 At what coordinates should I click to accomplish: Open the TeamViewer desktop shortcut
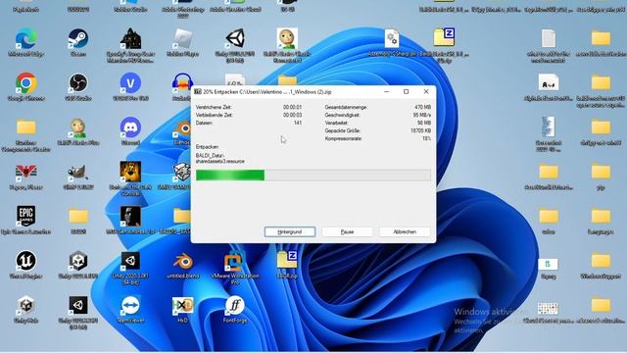point(130,305)
